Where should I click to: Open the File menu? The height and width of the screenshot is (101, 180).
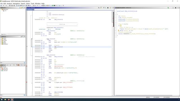point(1,4)
